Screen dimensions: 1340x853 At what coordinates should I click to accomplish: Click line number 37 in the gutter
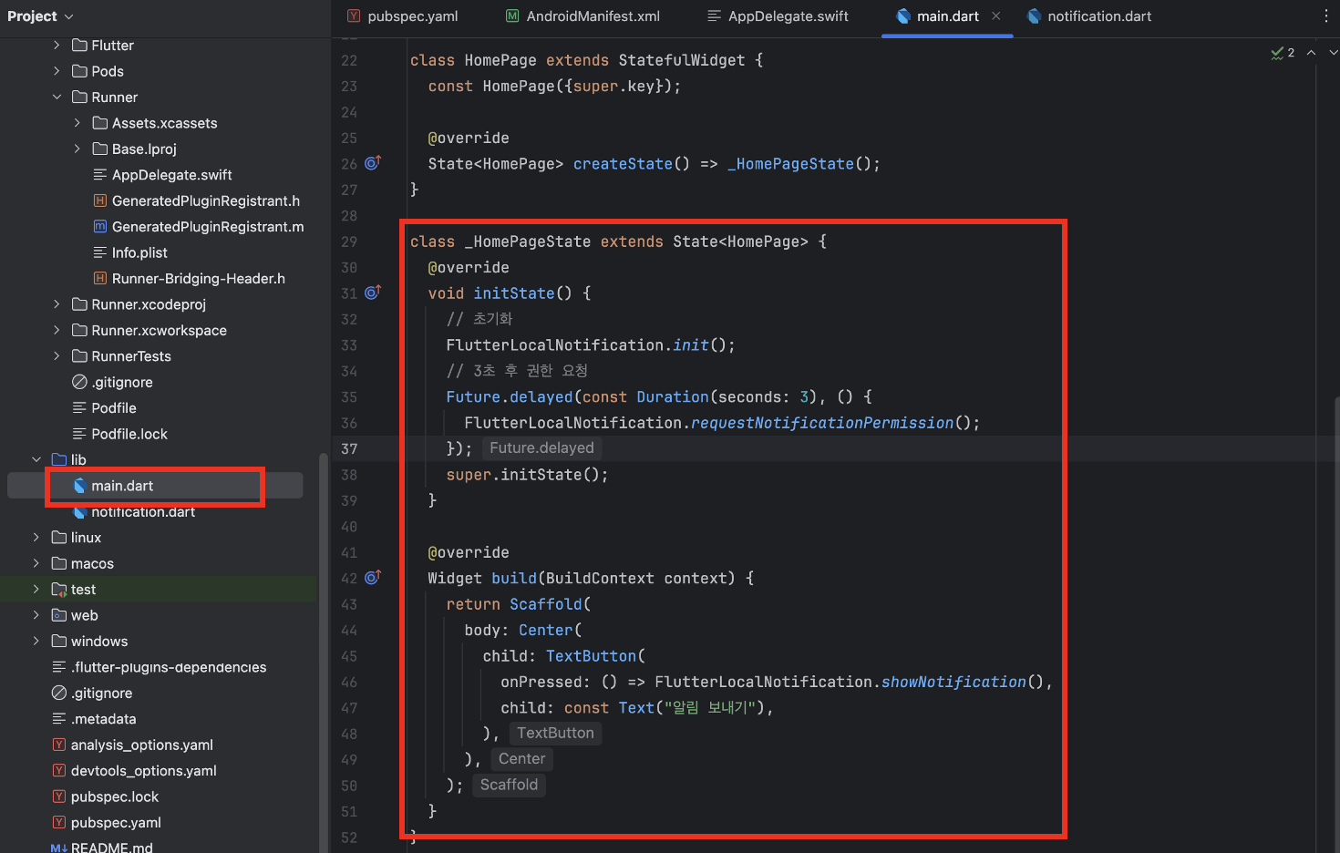coord(348,448)
